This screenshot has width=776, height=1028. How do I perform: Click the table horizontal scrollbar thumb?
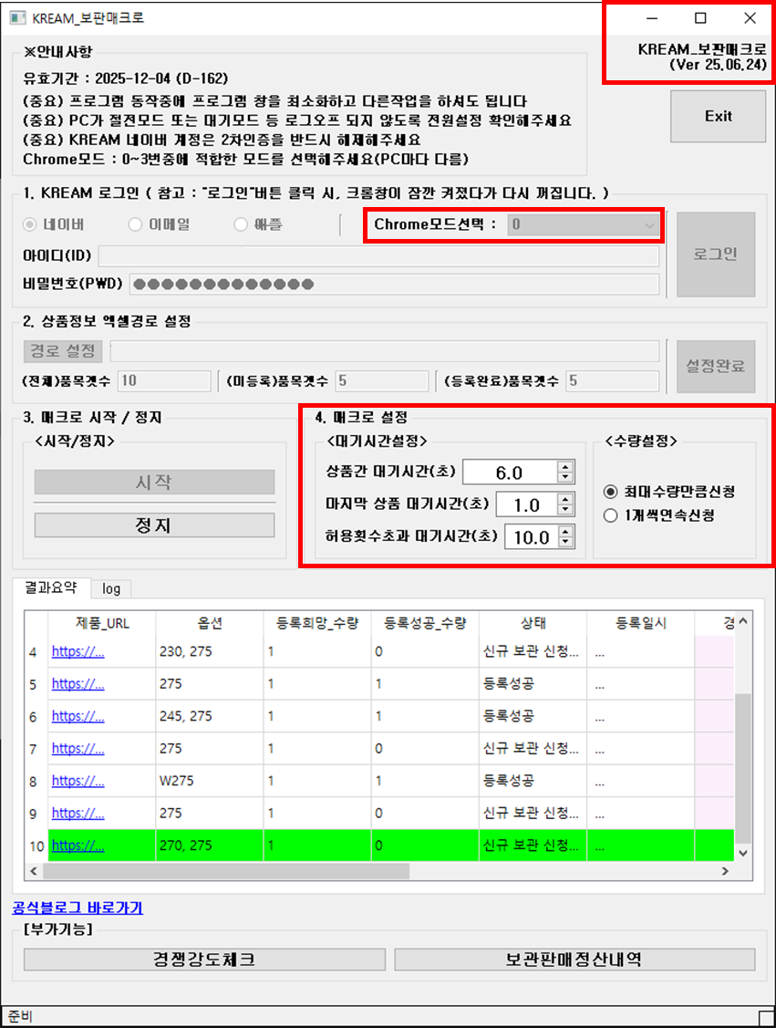pyautogui.click(x=226, y=870)
